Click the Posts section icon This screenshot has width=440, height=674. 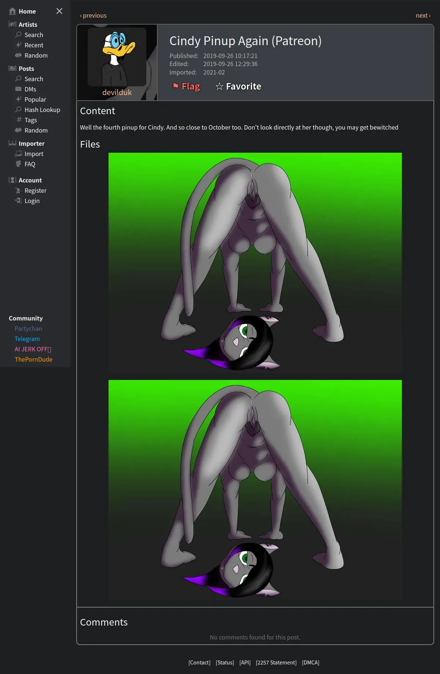[12, 68]
